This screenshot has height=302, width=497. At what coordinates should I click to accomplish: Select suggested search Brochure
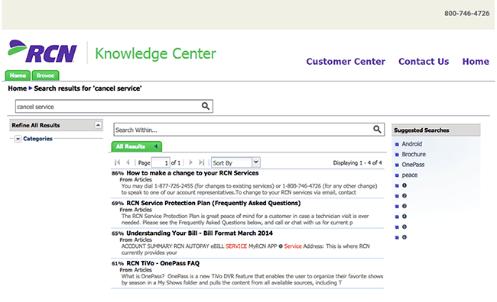click(414, 154)
